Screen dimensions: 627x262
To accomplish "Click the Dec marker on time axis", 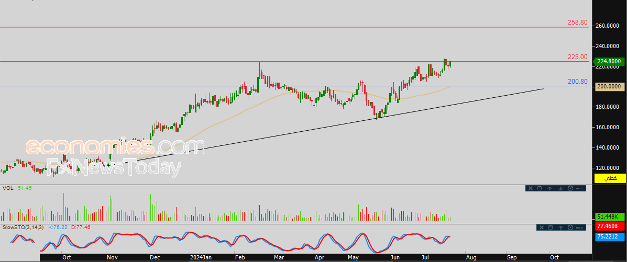I will pyautogui.click(x=155, y=257).
